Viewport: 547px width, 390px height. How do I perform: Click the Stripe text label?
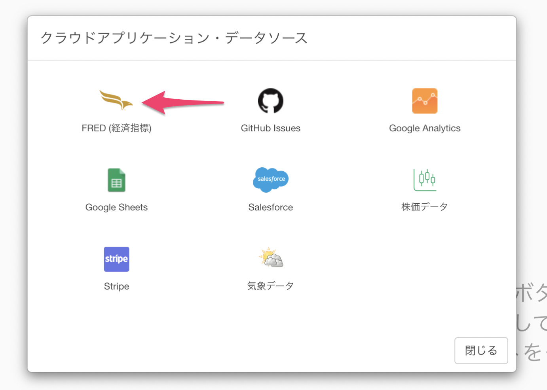pos(116,286)
